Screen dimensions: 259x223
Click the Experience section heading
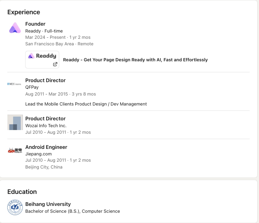(24, 12)
